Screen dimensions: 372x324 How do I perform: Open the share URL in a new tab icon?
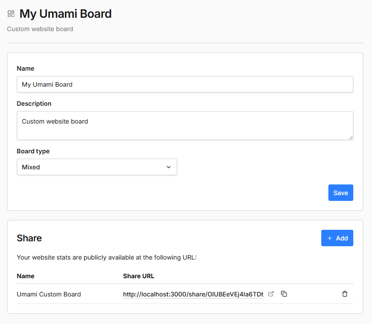point(271,294)
